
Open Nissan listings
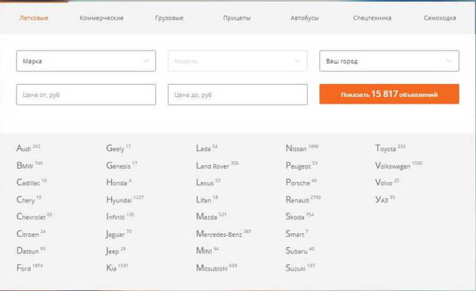(x=296, y=148)
